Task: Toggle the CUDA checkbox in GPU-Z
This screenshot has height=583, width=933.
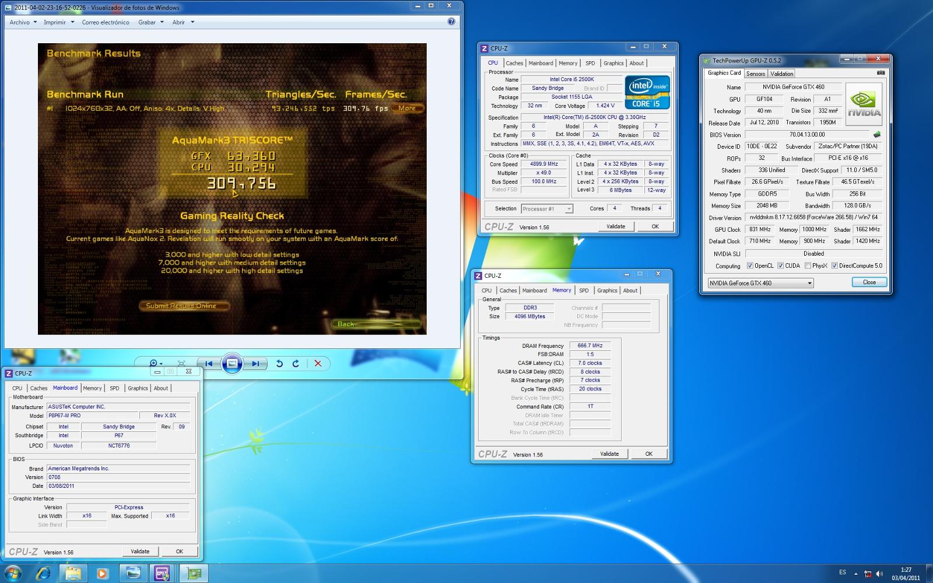Action: (x=780, y=266)
